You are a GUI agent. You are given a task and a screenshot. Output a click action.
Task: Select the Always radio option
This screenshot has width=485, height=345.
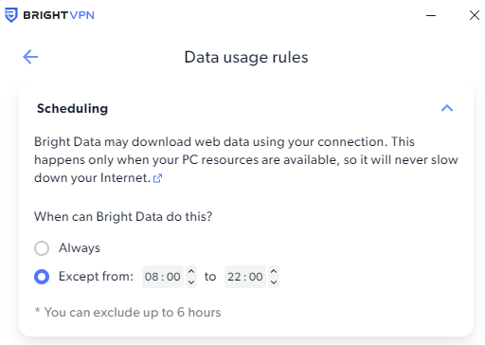pyautogui.click(x=42, y=248)
